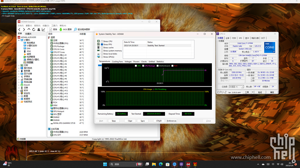Expand the 安全性 tree node

tap(19, 93)
